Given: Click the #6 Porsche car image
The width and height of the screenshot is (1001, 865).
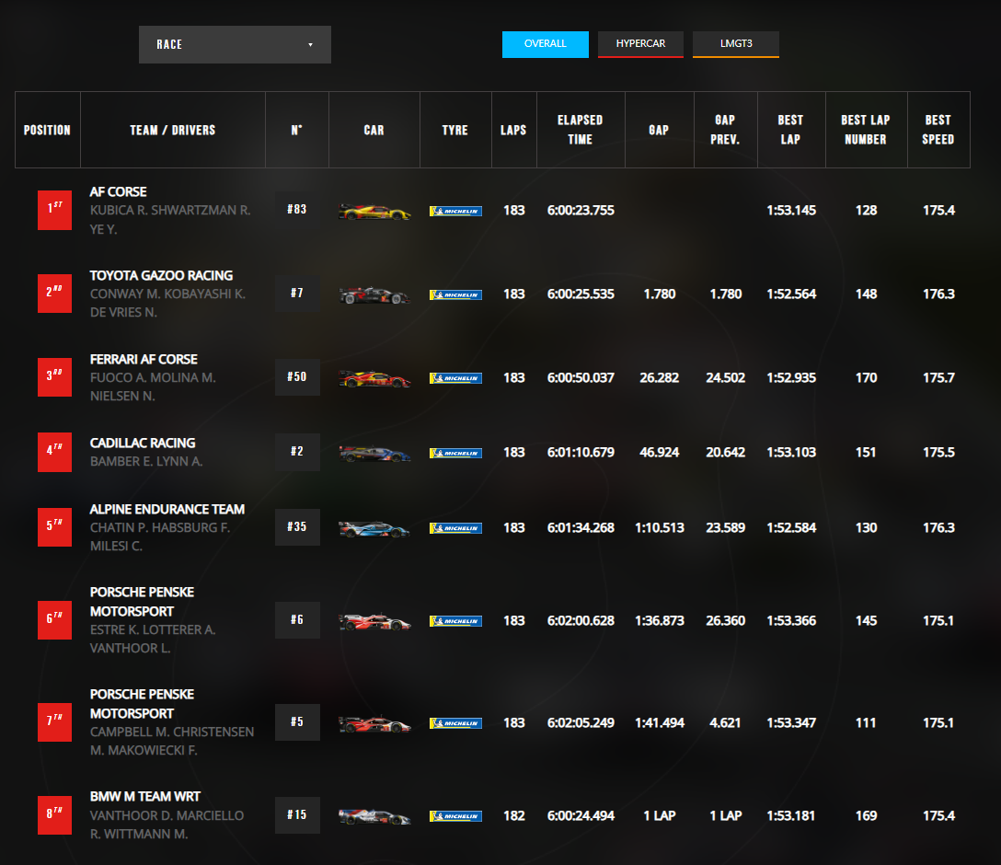Looking at the screenshot, I should [374, 621].
